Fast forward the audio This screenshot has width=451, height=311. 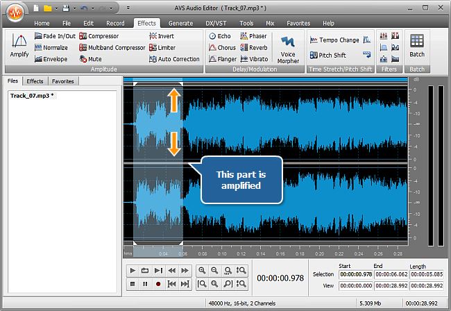tap(185, 271)
